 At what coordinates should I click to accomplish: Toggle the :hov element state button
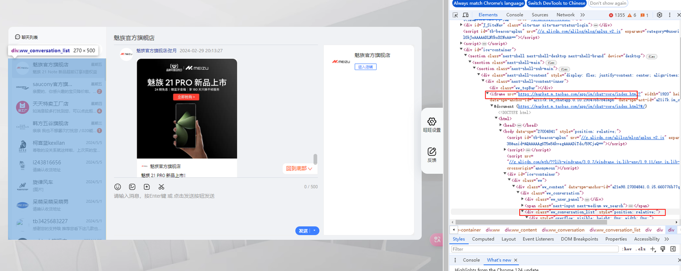[627, 249]
